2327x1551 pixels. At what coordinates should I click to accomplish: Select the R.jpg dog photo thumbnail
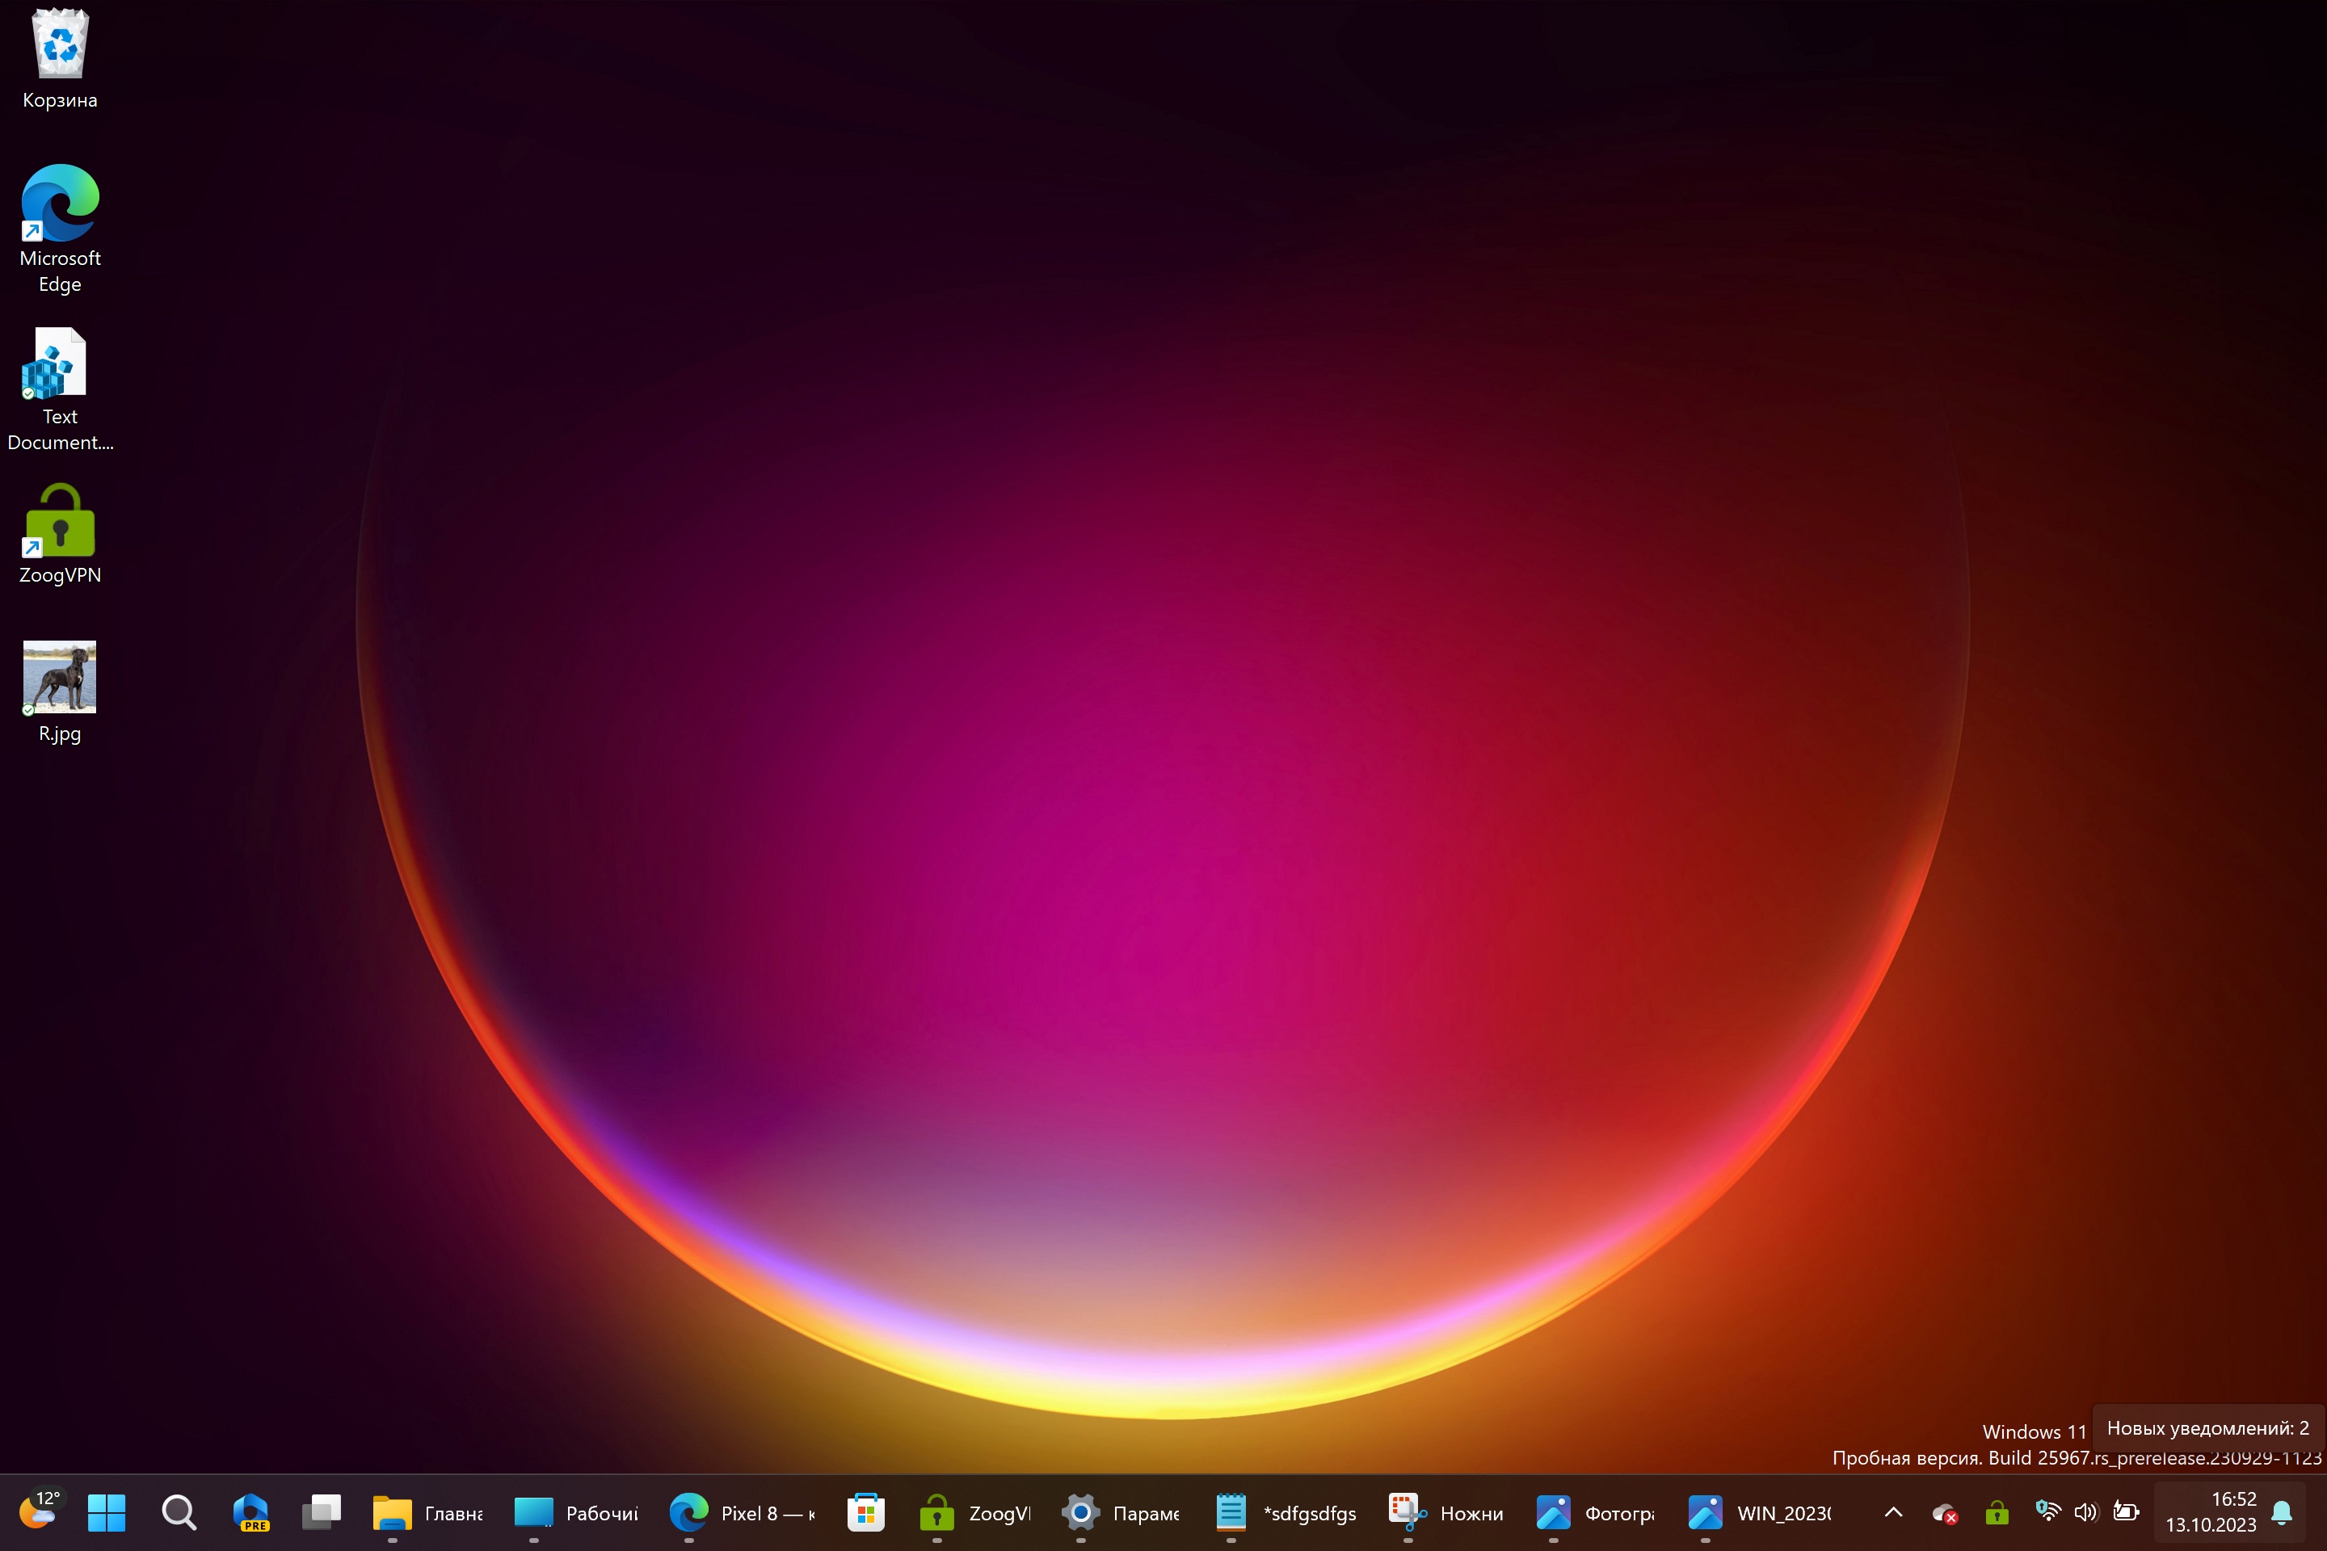(59, 692)
